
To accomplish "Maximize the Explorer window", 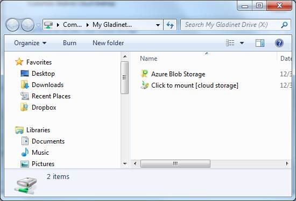I will (x=259, y=5).
